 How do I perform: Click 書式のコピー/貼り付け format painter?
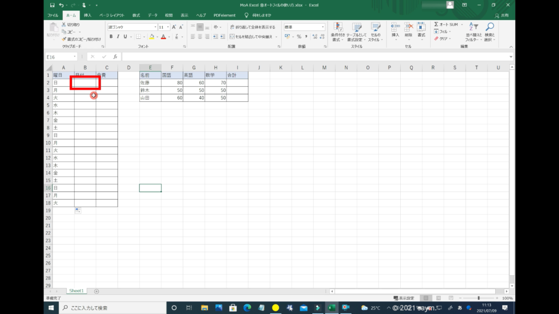[x=81, y=39]
